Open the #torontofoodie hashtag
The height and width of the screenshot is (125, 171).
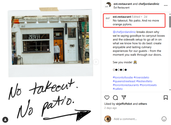[123, 77]
